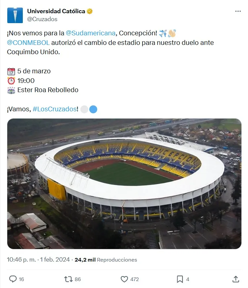The width and height of the screenshot is (248, 288).
Task: Click the blue circle emoji after #LosCruzados
Action: coord(93,109)
